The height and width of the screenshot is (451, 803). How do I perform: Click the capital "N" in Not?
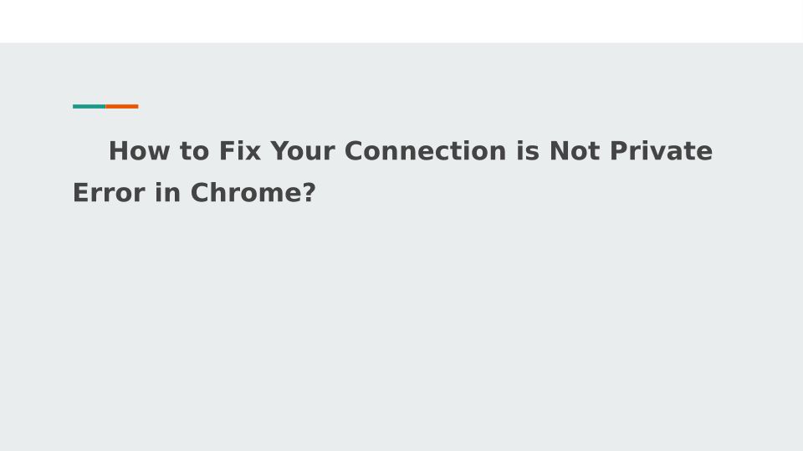[x=560, y=151]
